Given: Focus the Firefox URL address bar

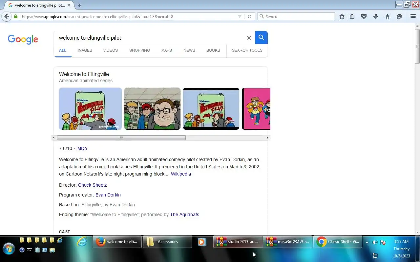Looking at the screenshot, I should (128, 16).
